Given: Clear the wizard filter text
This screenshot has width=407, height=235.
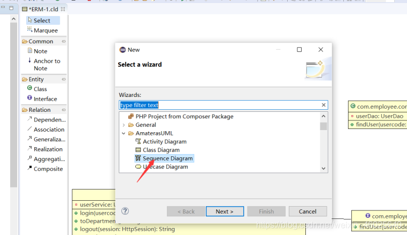Looking at the screenshot, I should pos(324,105).
